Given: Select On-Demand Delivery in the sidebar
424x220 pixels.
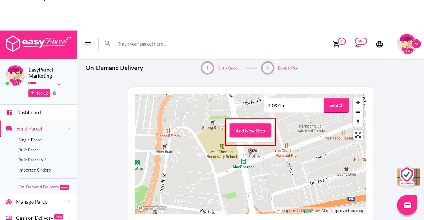Looking at the screenshot, I should click(38, 187).
